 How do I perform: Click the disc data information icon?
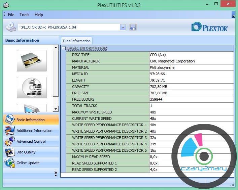click(x=32, y=88)
